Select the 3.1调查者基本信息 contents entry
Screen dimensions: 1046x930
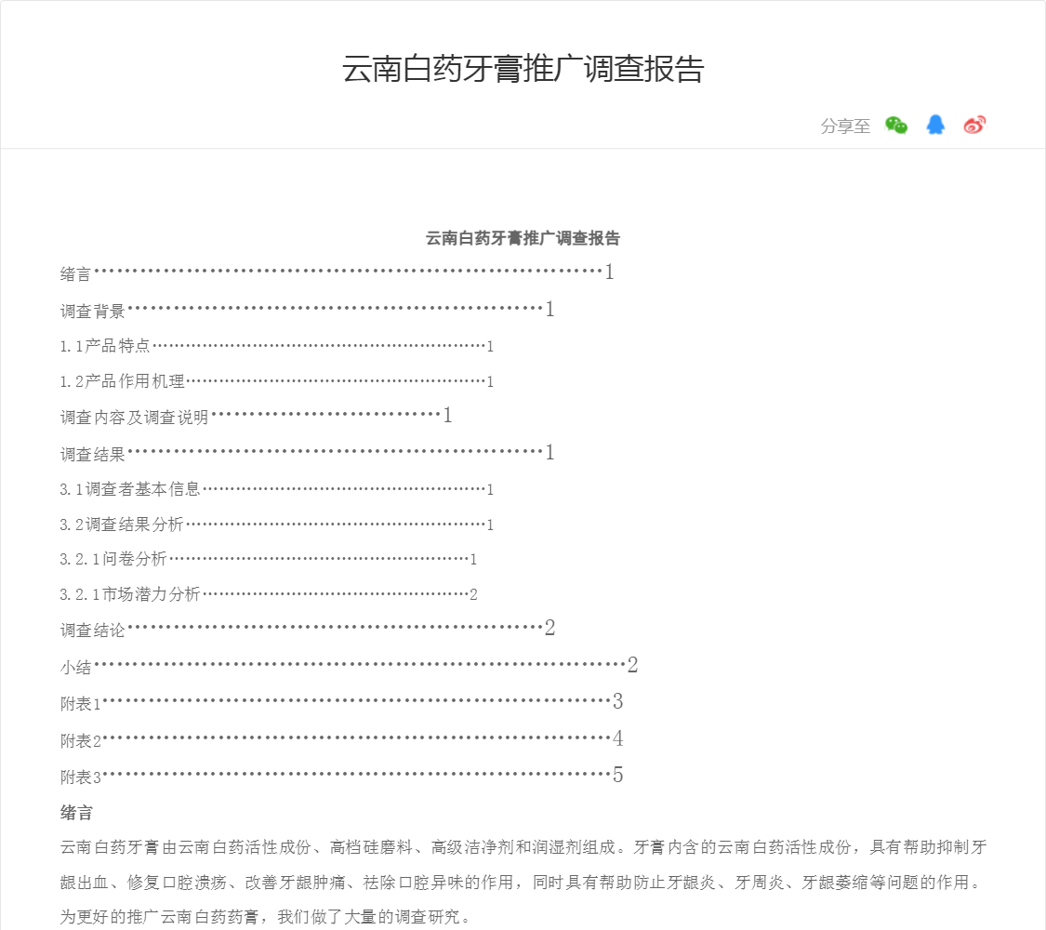(277, 490)
